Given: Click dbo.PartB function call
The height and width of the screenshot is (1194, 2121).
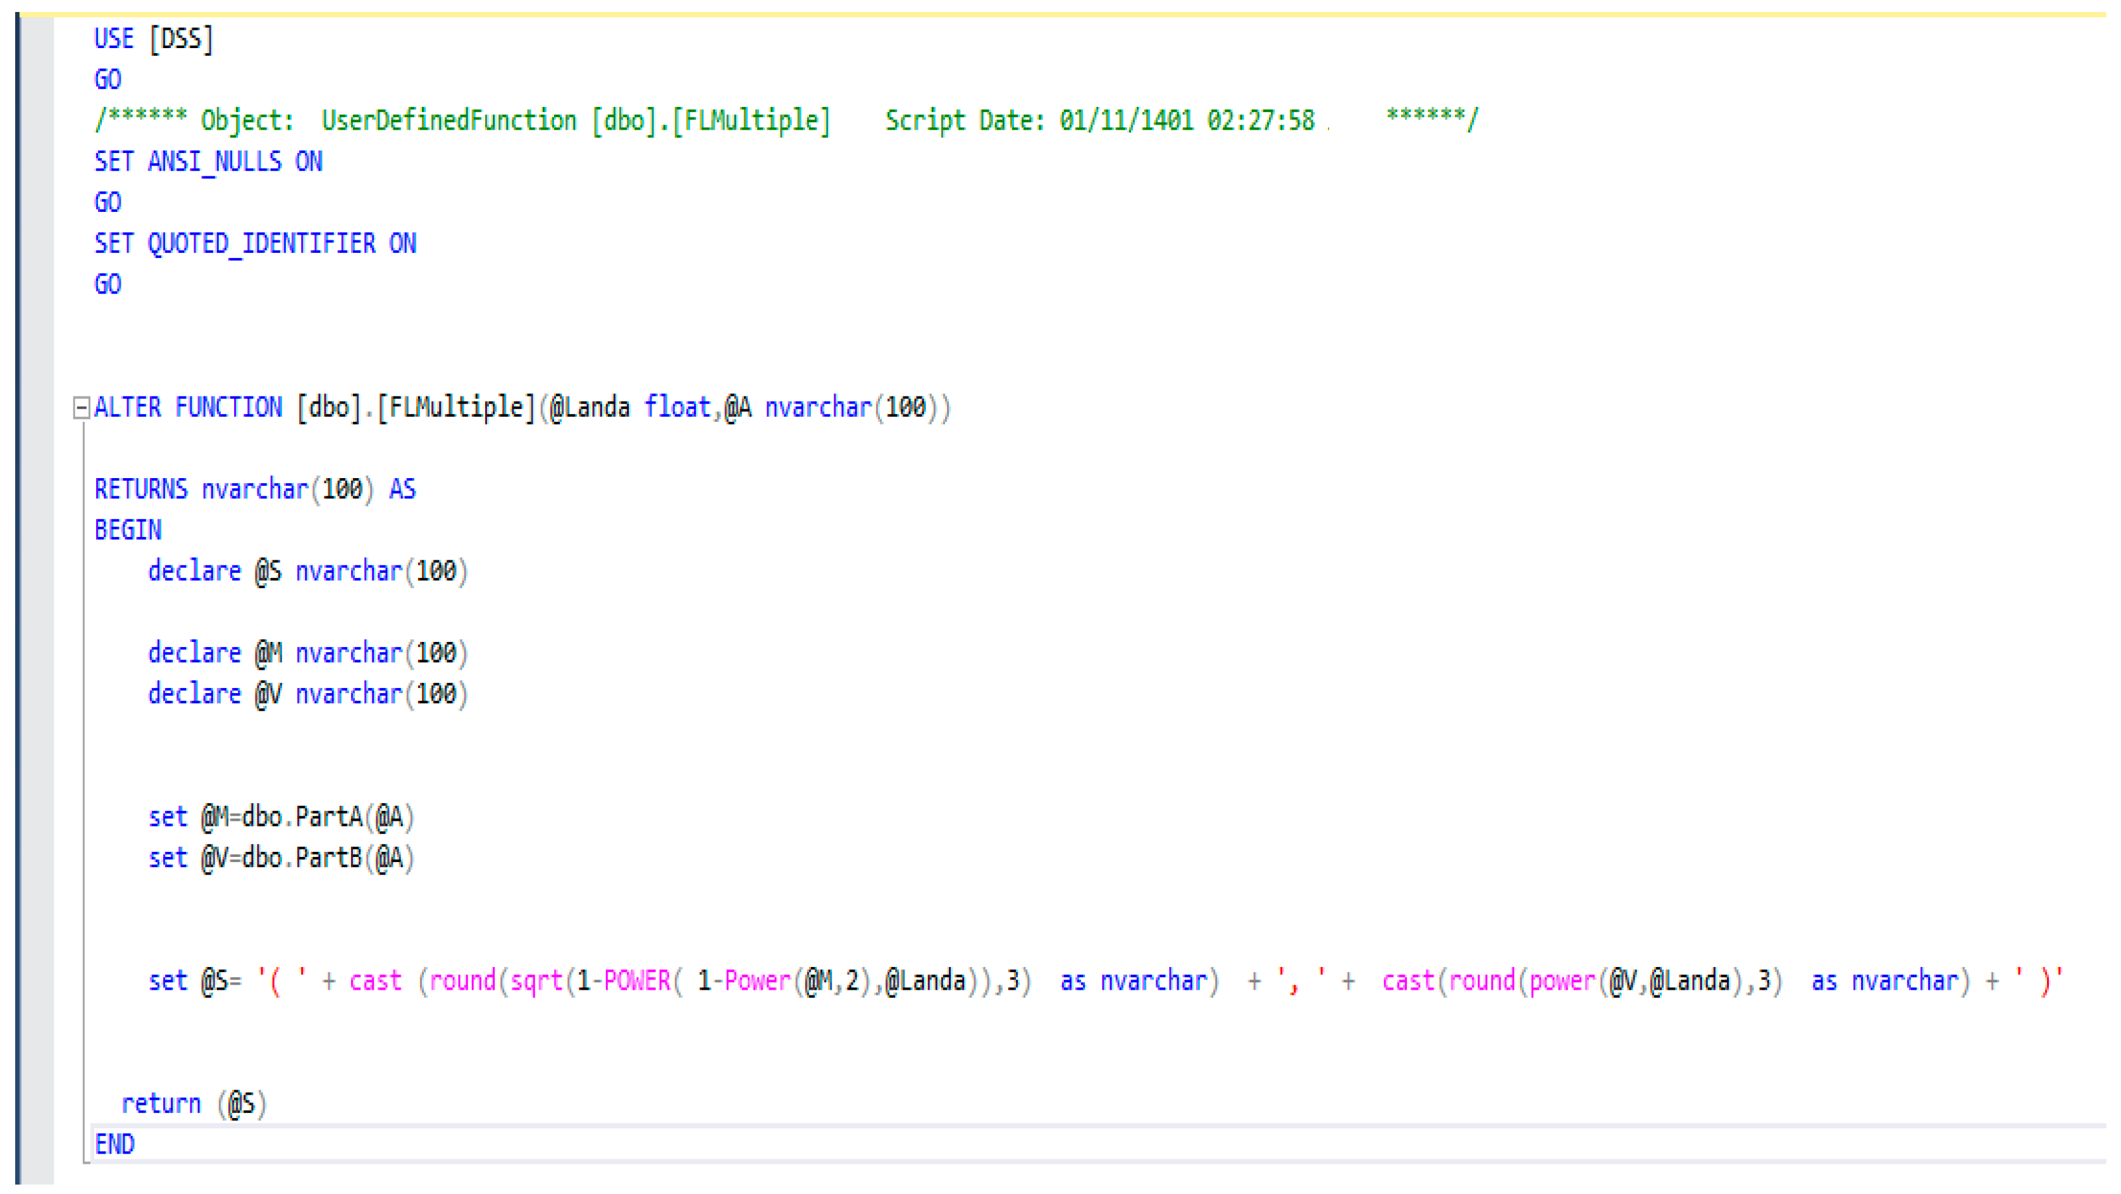Looking at the screenshot, I should tap(301, 858).
